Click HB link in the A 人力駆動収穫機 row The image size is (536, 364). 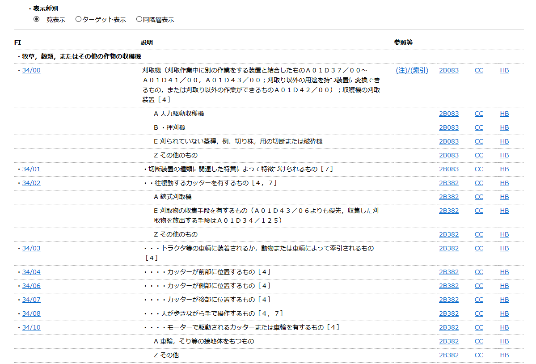pyautogui.click(x=504, y=114)
